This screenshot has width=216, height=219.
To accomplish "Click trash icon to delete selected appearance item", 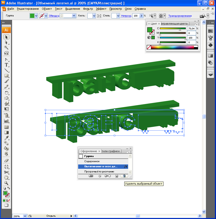I will pos(124,176).
